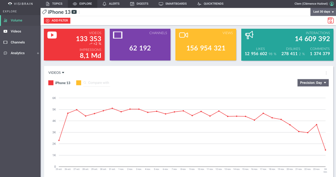Viewport: 336px width, 177px height.
Task: Click the Volume bar chart icon
Action: 6,20
